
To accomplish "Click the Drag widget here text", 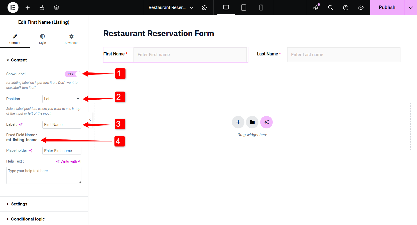I will pos(252,135).
